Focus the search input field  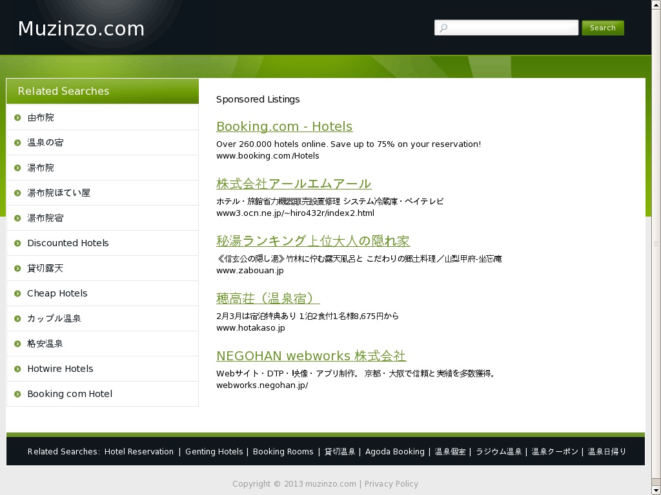click(506, 28)
